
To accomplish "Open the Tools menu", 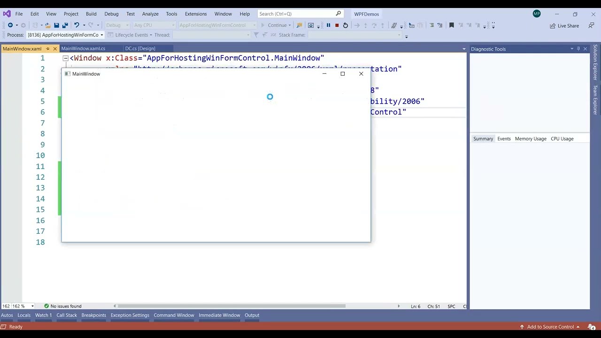I will pos(171,14).
